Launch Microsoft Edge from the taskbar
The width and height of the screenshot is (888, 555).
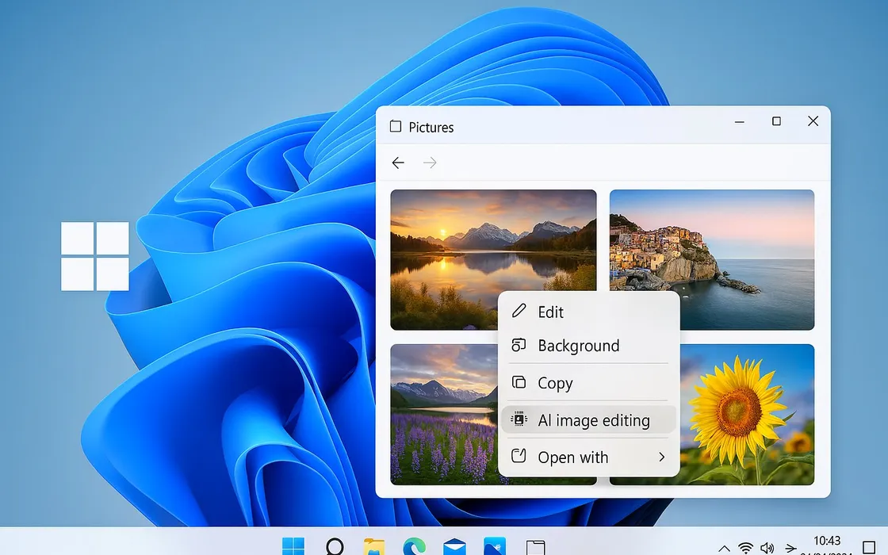[414, 546]
